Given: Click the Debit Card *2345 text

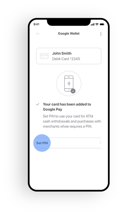Looking at the screenshot, I should [x=66, y=59].
